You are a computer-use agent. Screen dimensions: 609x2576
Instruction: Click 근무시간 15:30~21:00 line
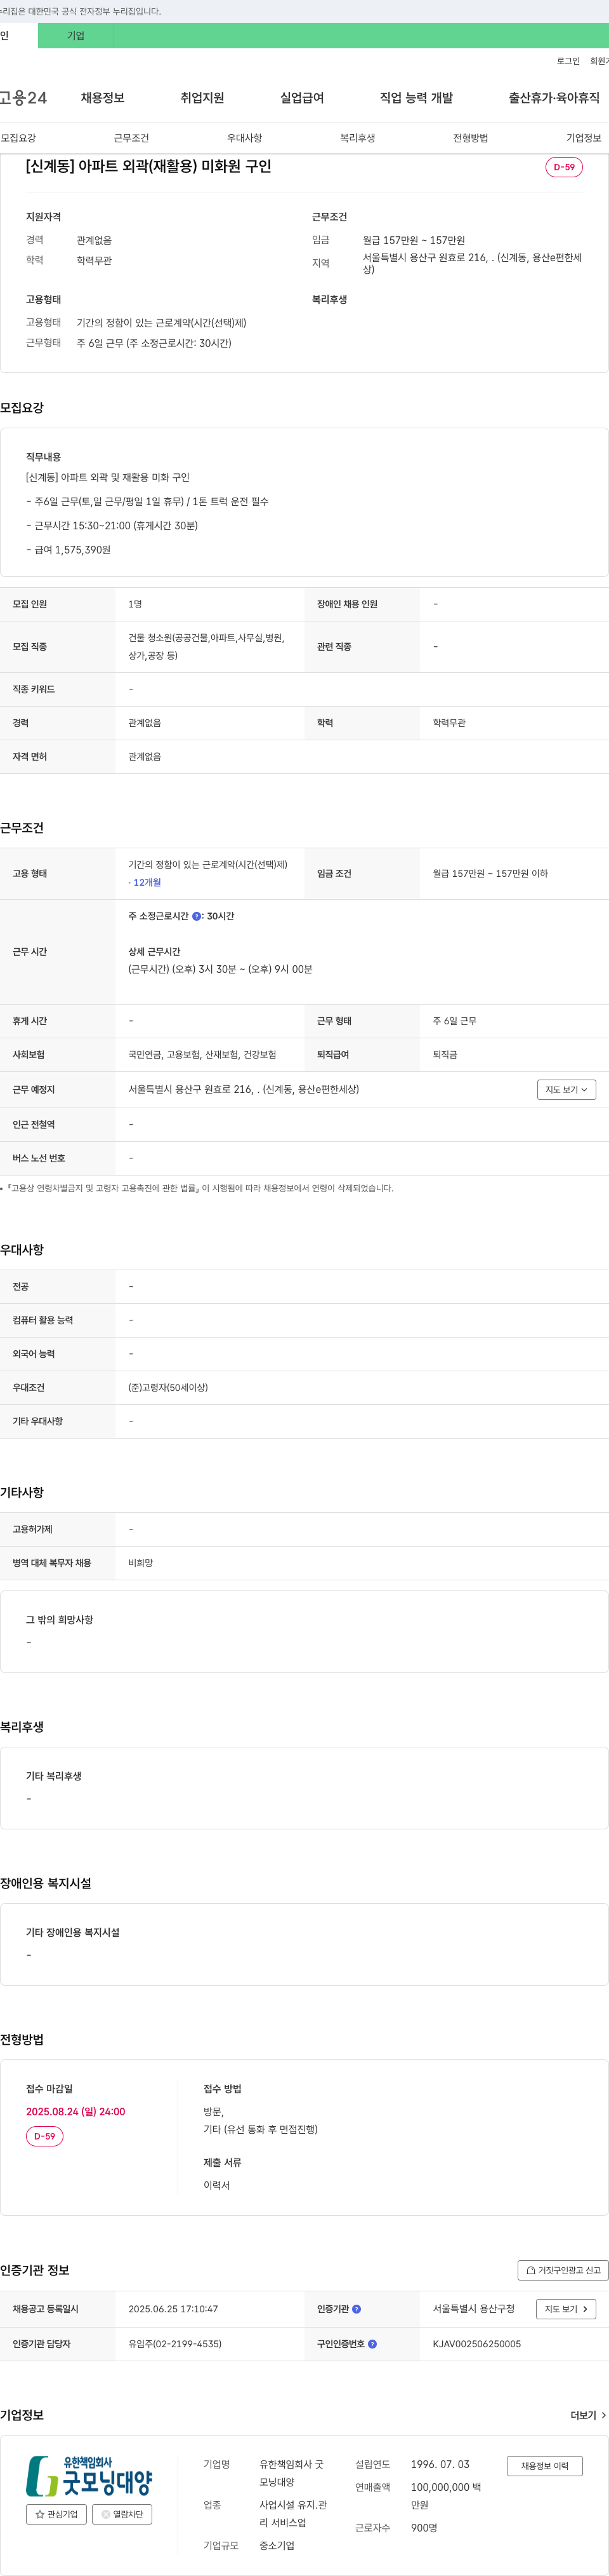click(112, 525)
